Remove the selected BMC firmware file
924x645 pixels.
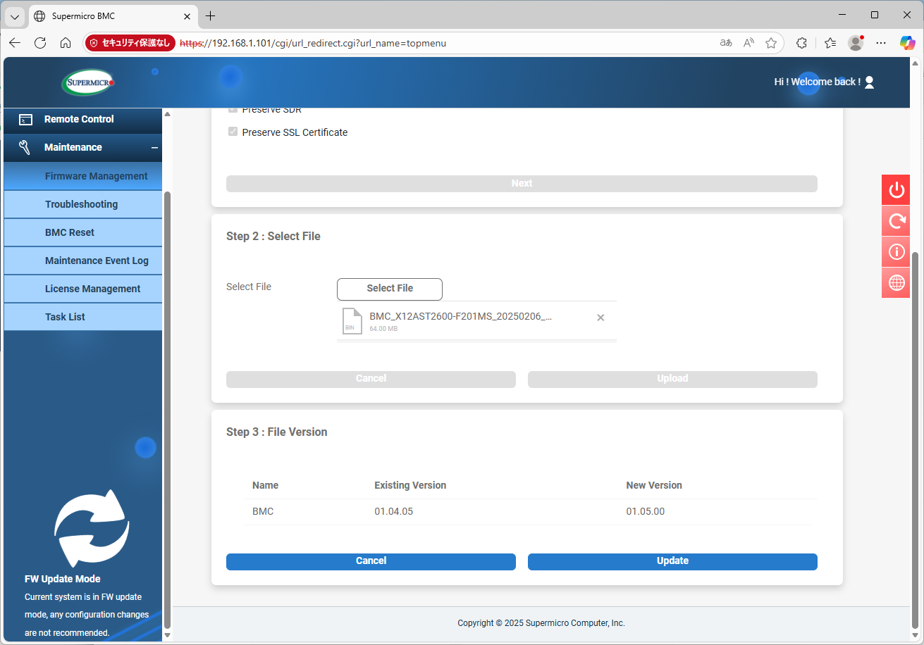tap(600, 318)
